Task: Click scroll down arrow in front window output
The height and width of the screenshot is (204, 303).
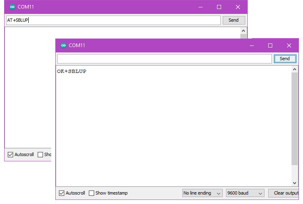Action: tap(295, 183)
